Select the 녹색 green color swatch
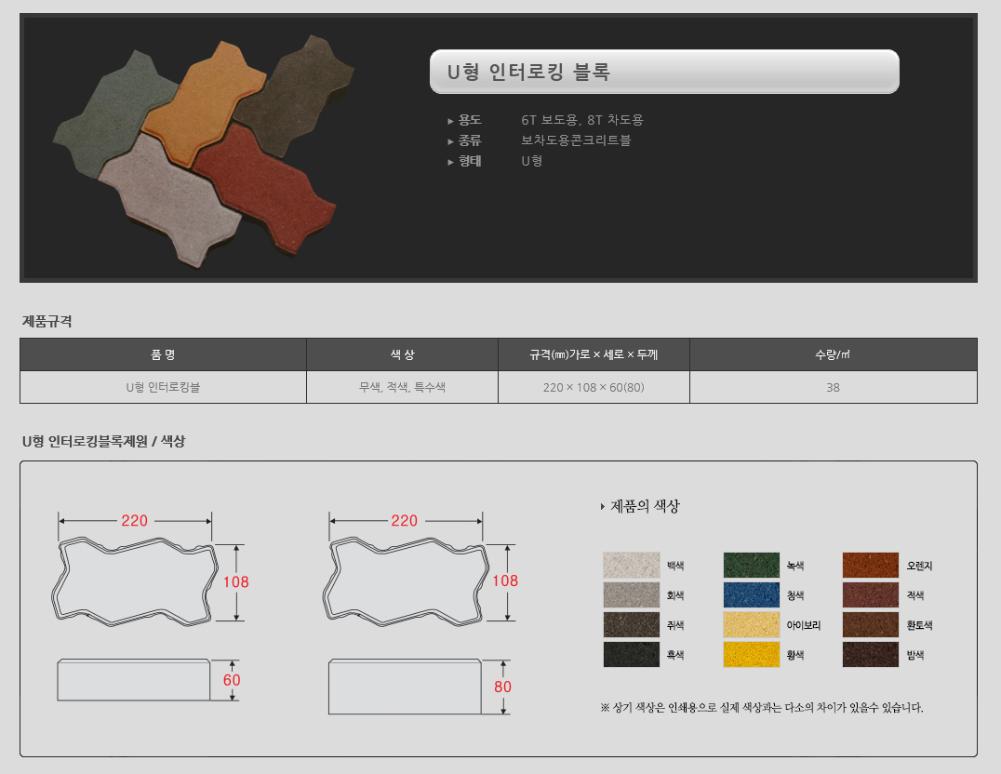This screenshot has width=1001, height=774. tap(751, 566)
